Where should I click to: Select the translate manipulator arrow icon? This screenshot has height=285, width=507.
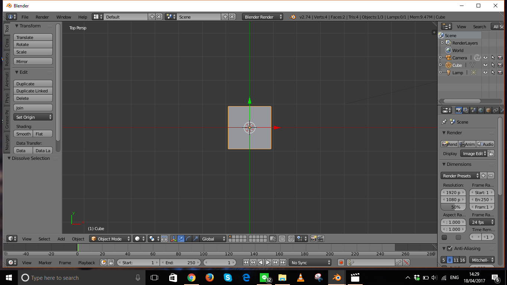point(181,239)
